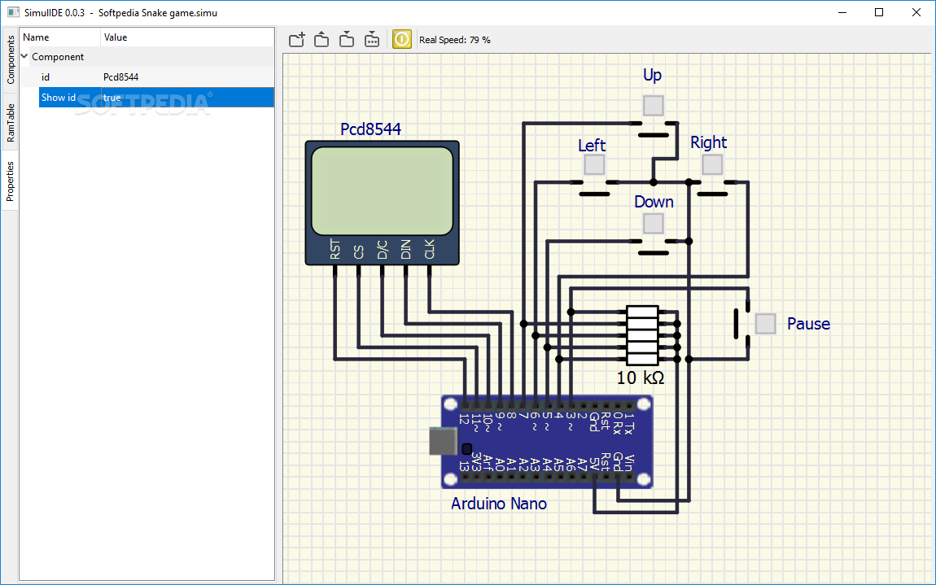The width and height of the screenshot is (936, 585).
Task: Select the Arduino Nano board component
Action: 547,443
